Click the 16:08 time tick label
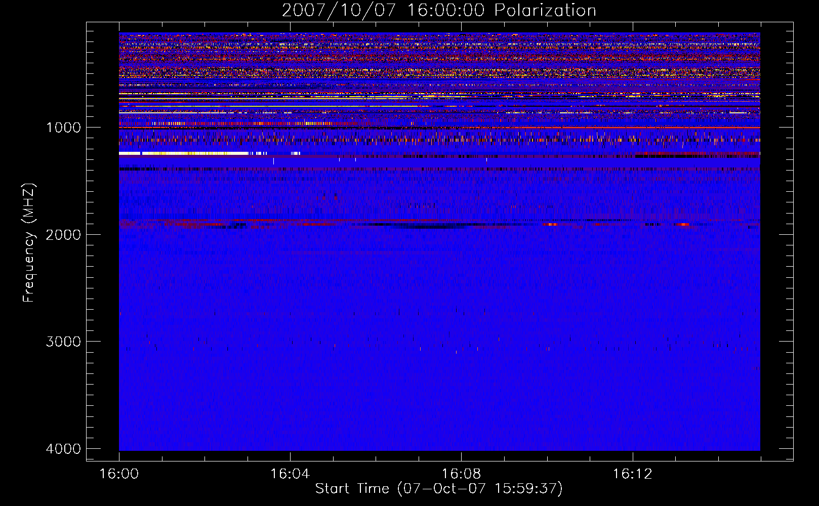This screenshot has width=819, height=506. [461, 474]
